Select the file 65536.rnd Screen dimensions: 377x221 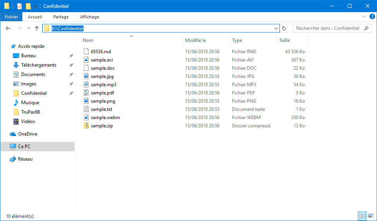[101, 51]
